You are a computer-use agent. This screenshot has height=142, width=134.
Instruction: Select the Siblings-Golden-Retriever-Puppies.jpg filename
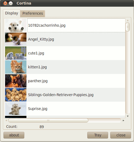pos(61,95)
